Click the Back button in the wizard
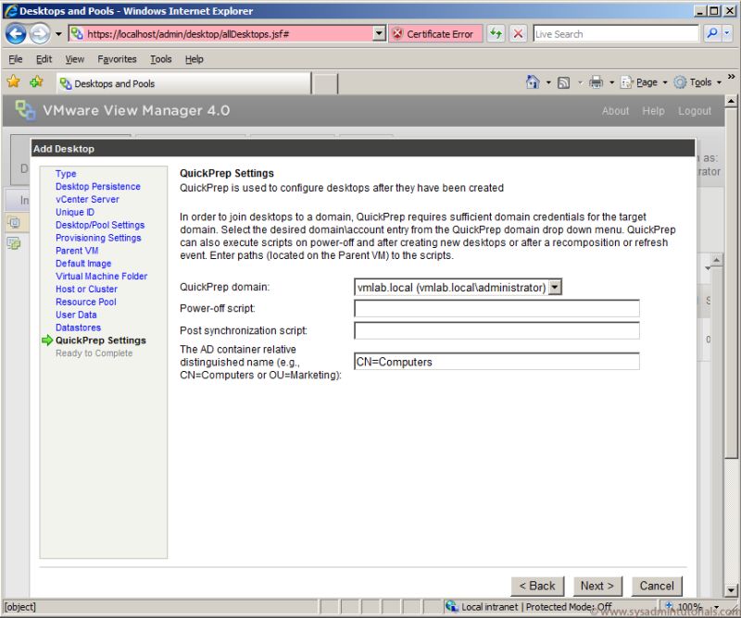741x618 pixels. (x=538, y=586)
